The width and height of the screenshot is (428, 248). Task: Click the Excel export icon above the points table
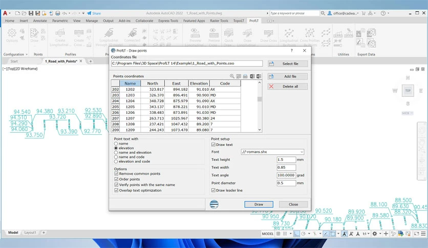tap(252, 76)
